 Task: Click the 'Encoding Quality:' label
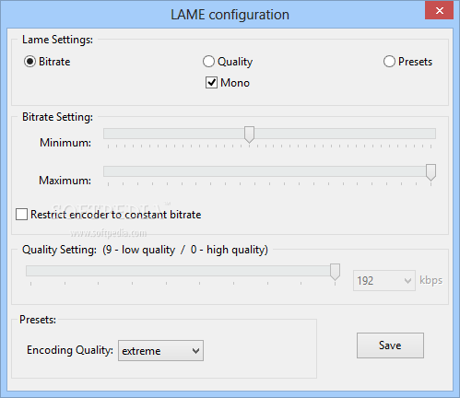tap(70, 350)
